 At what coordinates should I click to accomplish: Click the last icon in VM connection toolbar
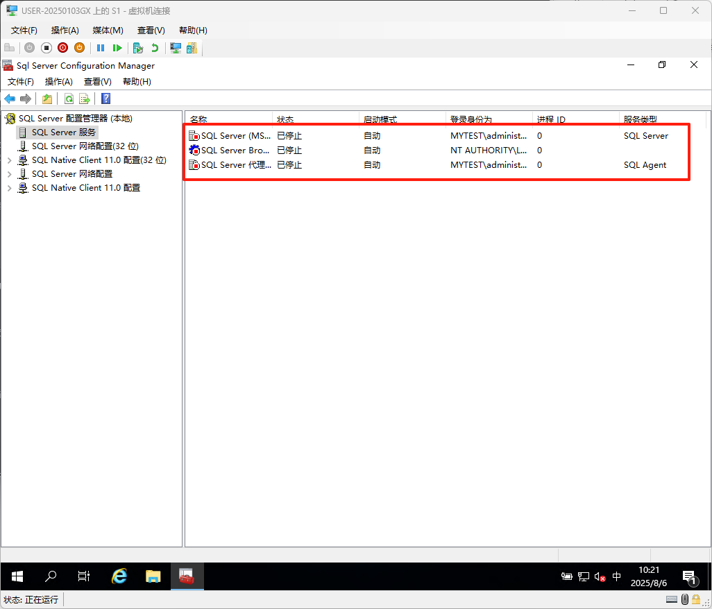pos(192,48)
